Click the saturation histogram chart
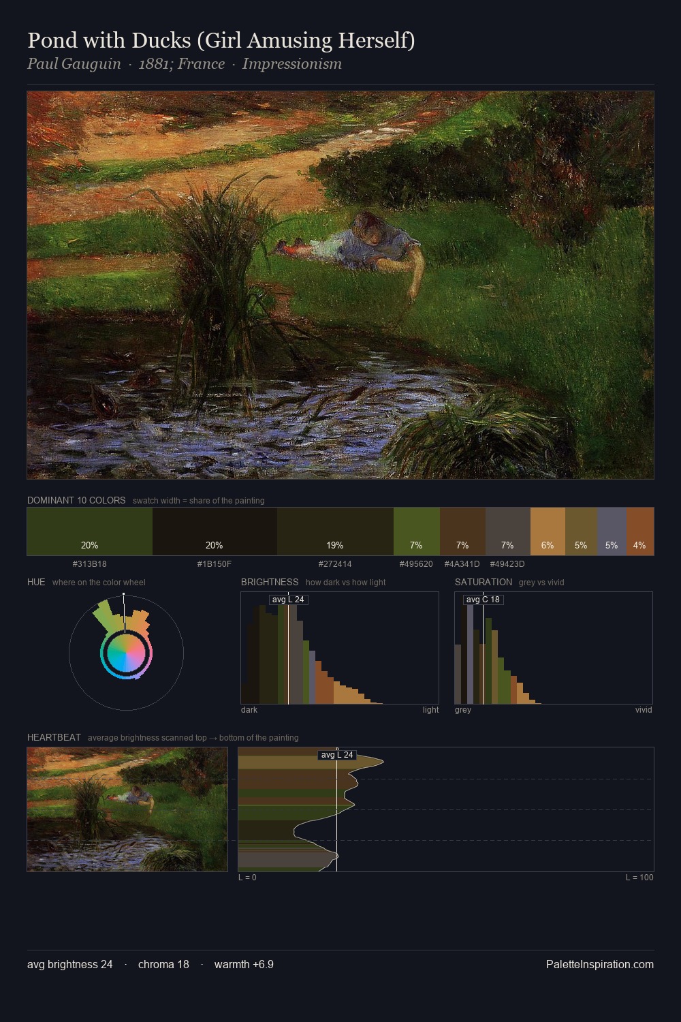The height and width of the screenshot is (1022, 681). (554, 648)
